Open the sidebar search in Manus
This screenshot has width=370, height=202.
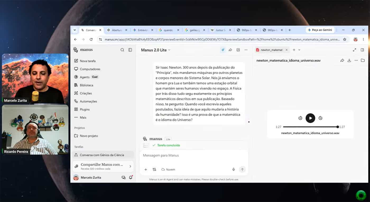point(122,50)
